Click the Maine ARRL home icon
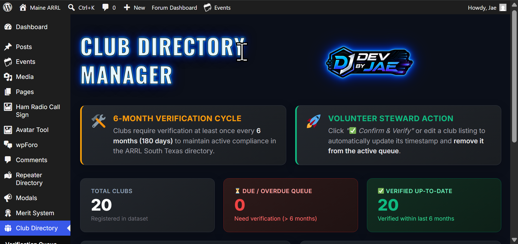Image resolution: width=518 pixels, height=244 pixels. 23,7
